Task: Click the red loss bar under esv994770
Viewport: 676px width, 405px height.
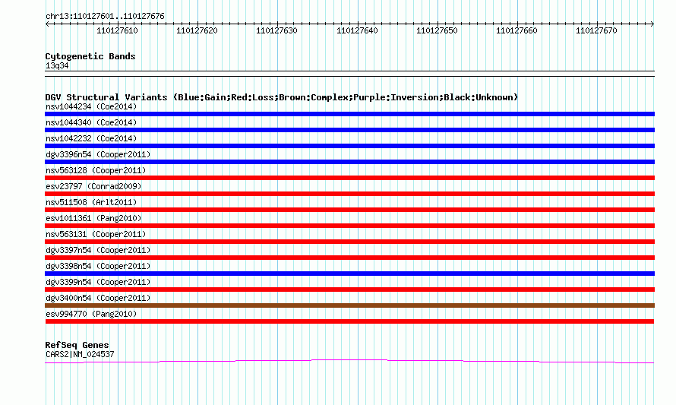Action: 349,321
